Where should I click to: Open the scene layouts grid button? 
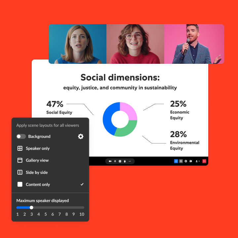[181, 161]
